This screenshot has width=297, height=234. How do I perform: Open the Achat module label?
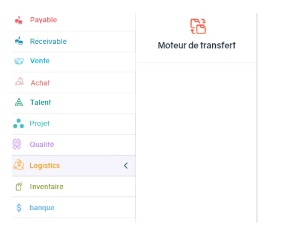click(40, 83)
